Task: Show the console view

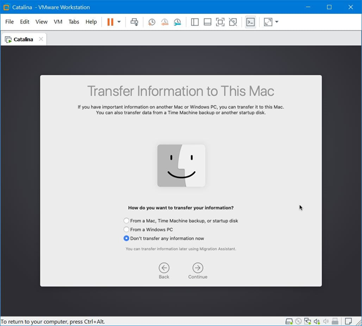Action: (250, 22)
